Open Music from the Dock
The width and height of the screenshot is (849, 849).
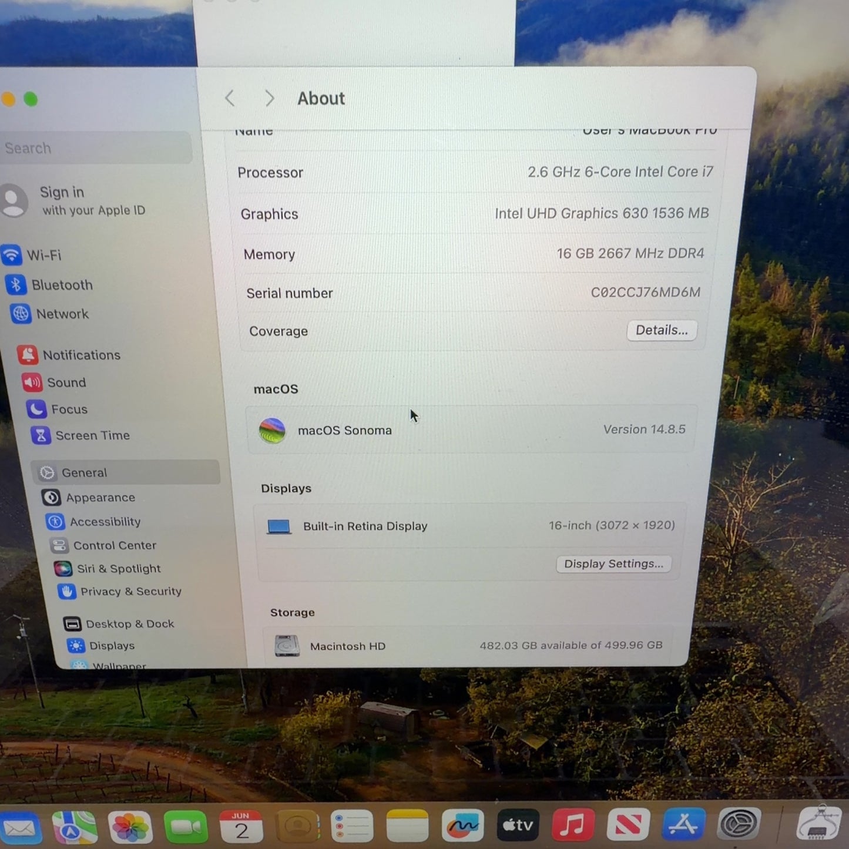(x=573, y=824)
